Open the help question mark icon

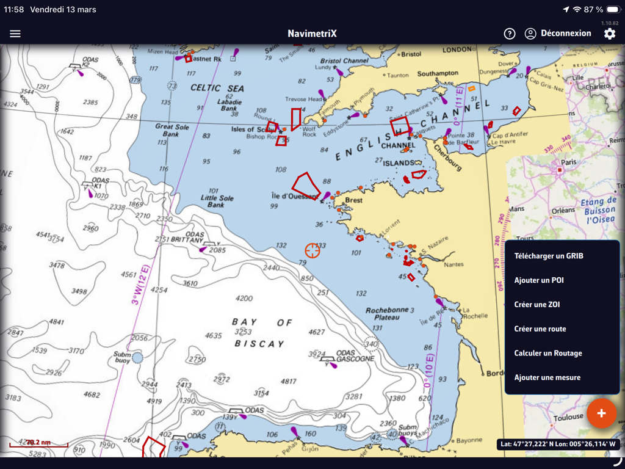(x=510, y=34)
